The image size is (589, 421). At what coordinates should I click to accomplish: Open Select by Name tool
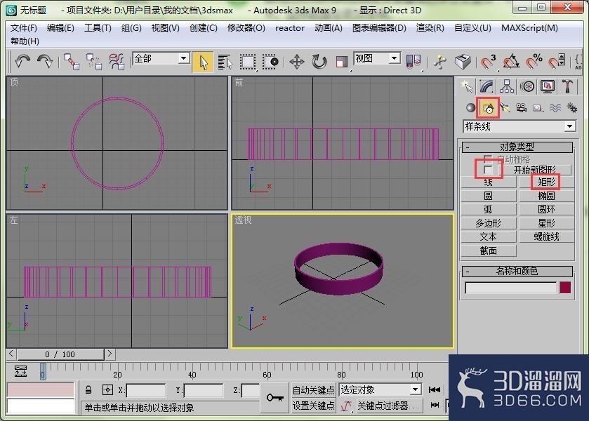[225, 62]
